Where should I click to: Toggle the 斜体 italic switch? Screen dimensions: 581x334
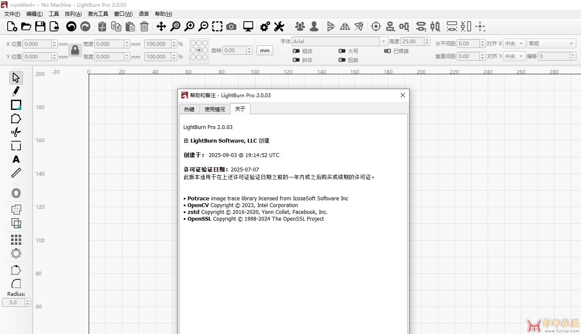(296, 60)
